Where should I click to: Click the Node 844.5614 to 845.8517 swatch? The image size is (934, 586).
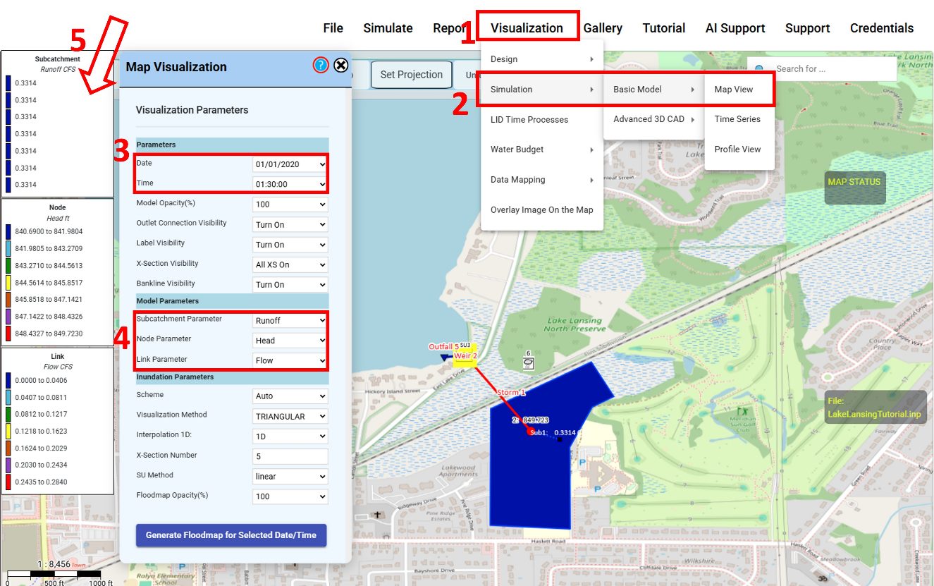8,283
